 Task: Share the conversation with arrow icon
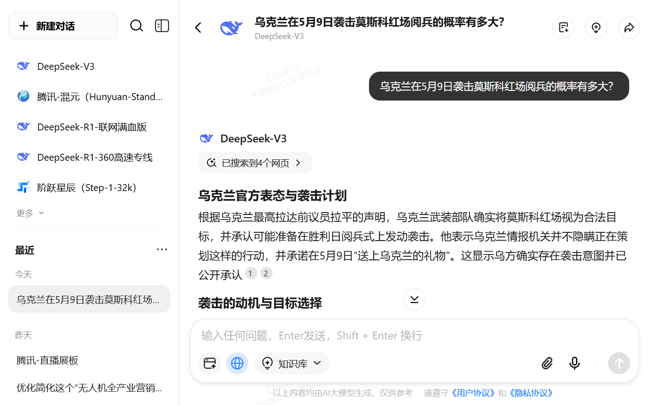(629, 28)
